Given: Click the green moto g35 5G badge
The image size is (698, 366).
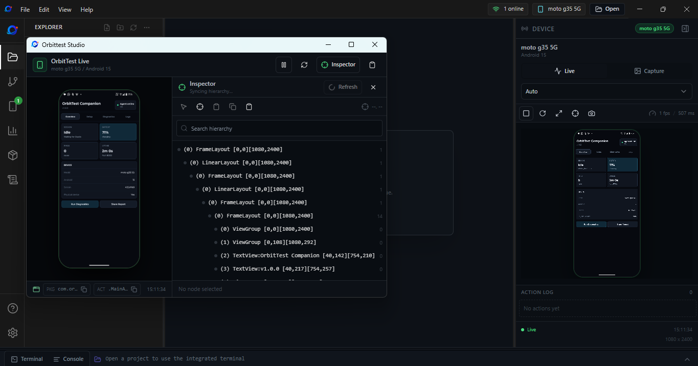Looking at the screenshot, I should (x=655, y=29).
